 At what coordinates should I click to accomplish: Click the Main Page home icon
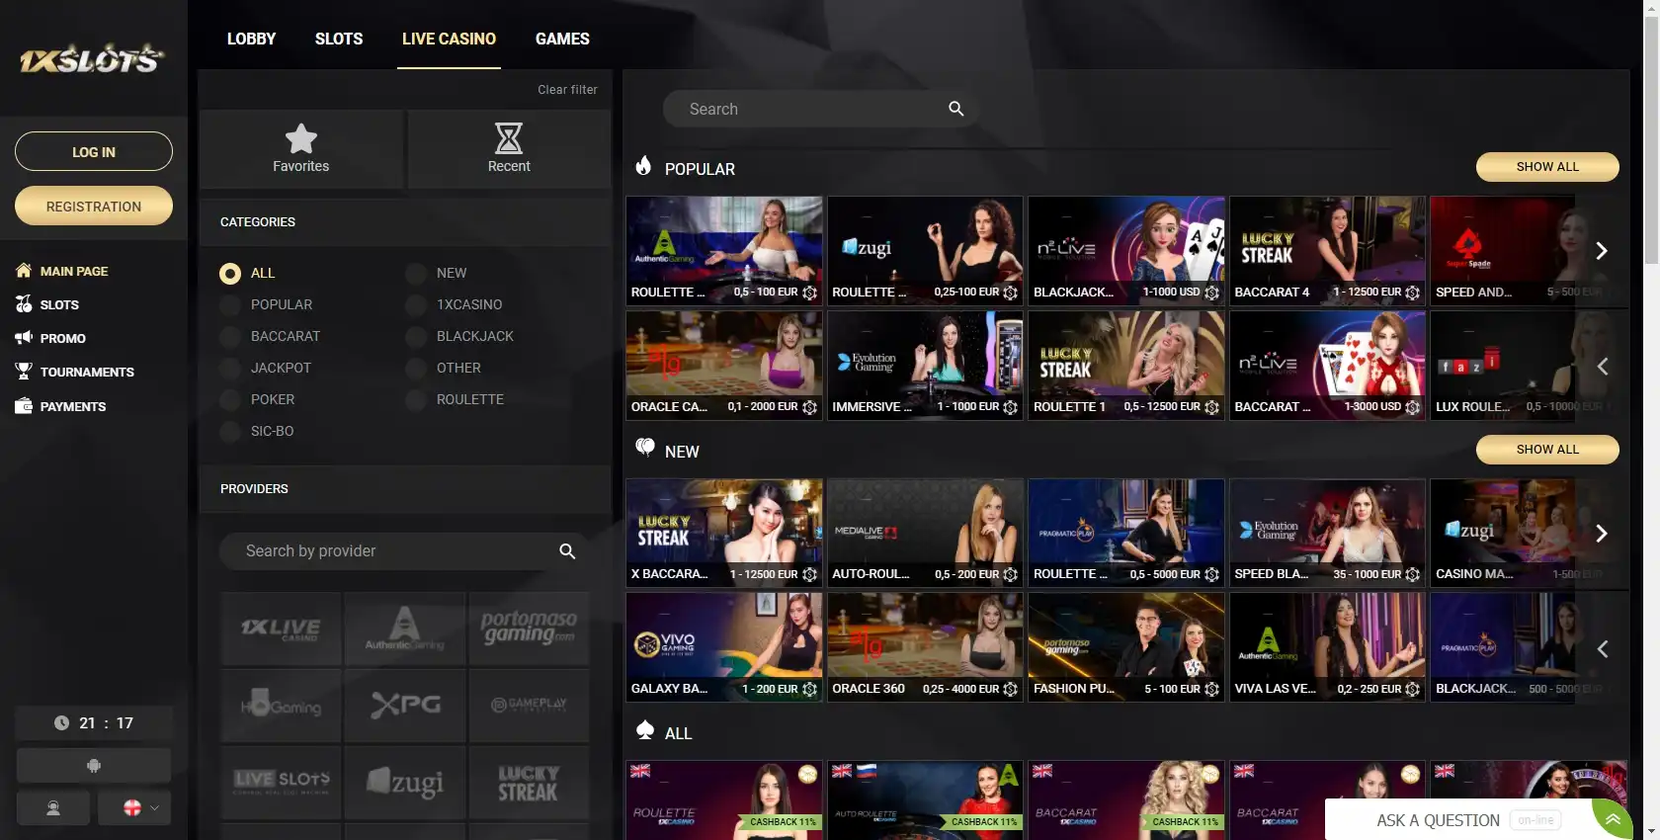tap(24, 271)
